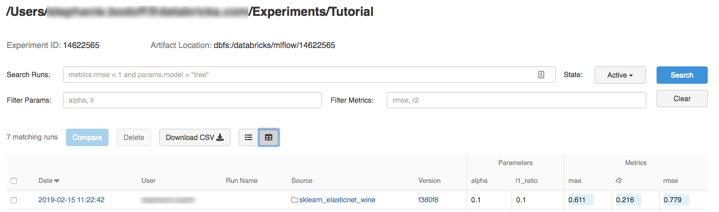Screen dimensions: 719x212
Task: Switch to grid table view icon
Action: coord(268,137)
